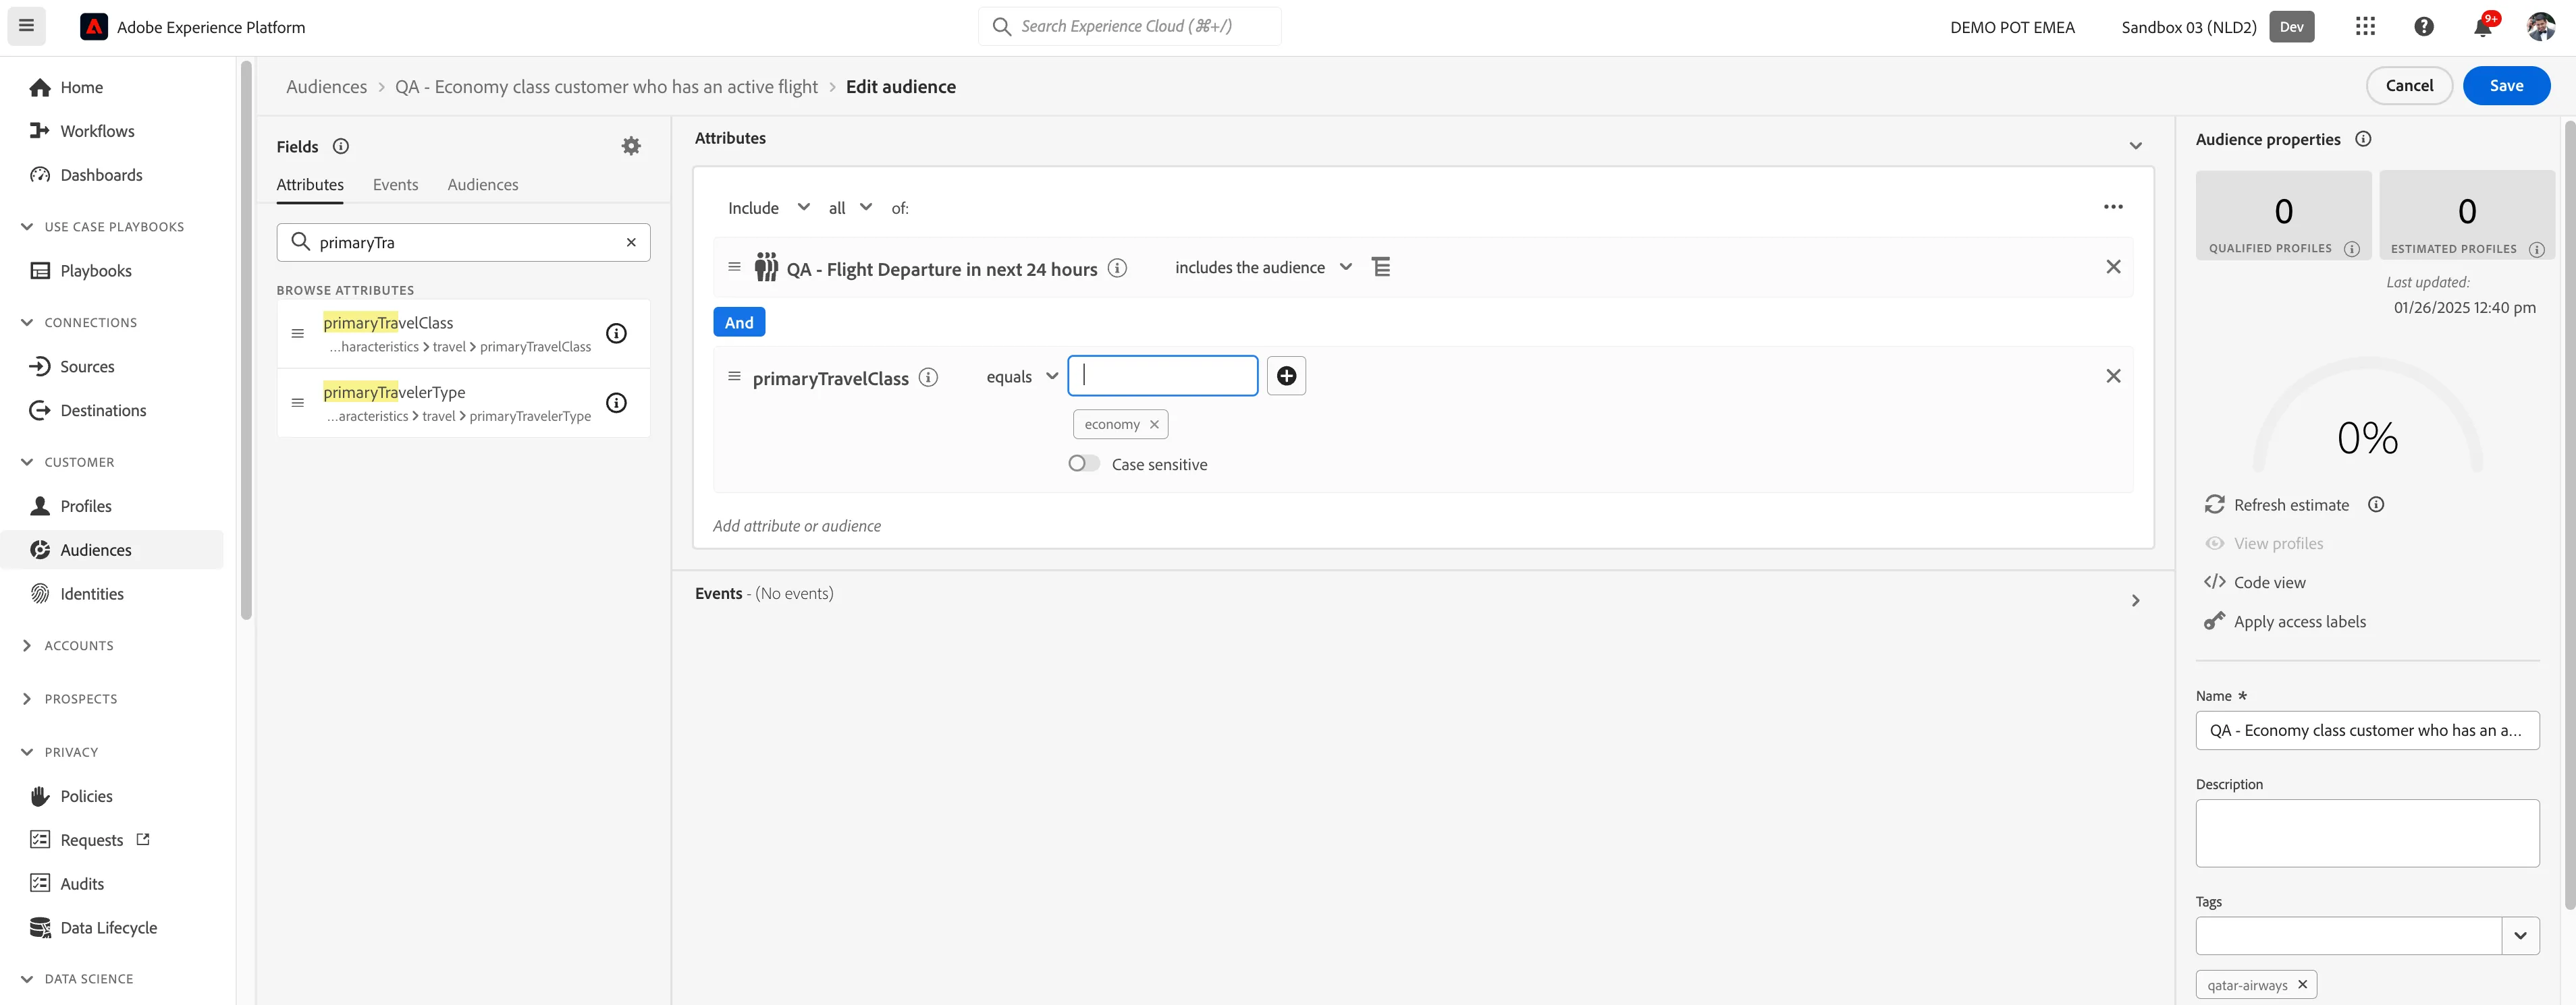The height and width of the screenshot is (1005, 2576).
Task: Remove the qatar-airways tag
Action: [x=2302, y=984]
